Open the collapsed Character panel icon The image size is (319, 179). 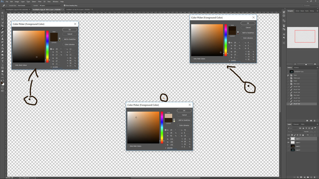tap(284, 34)
